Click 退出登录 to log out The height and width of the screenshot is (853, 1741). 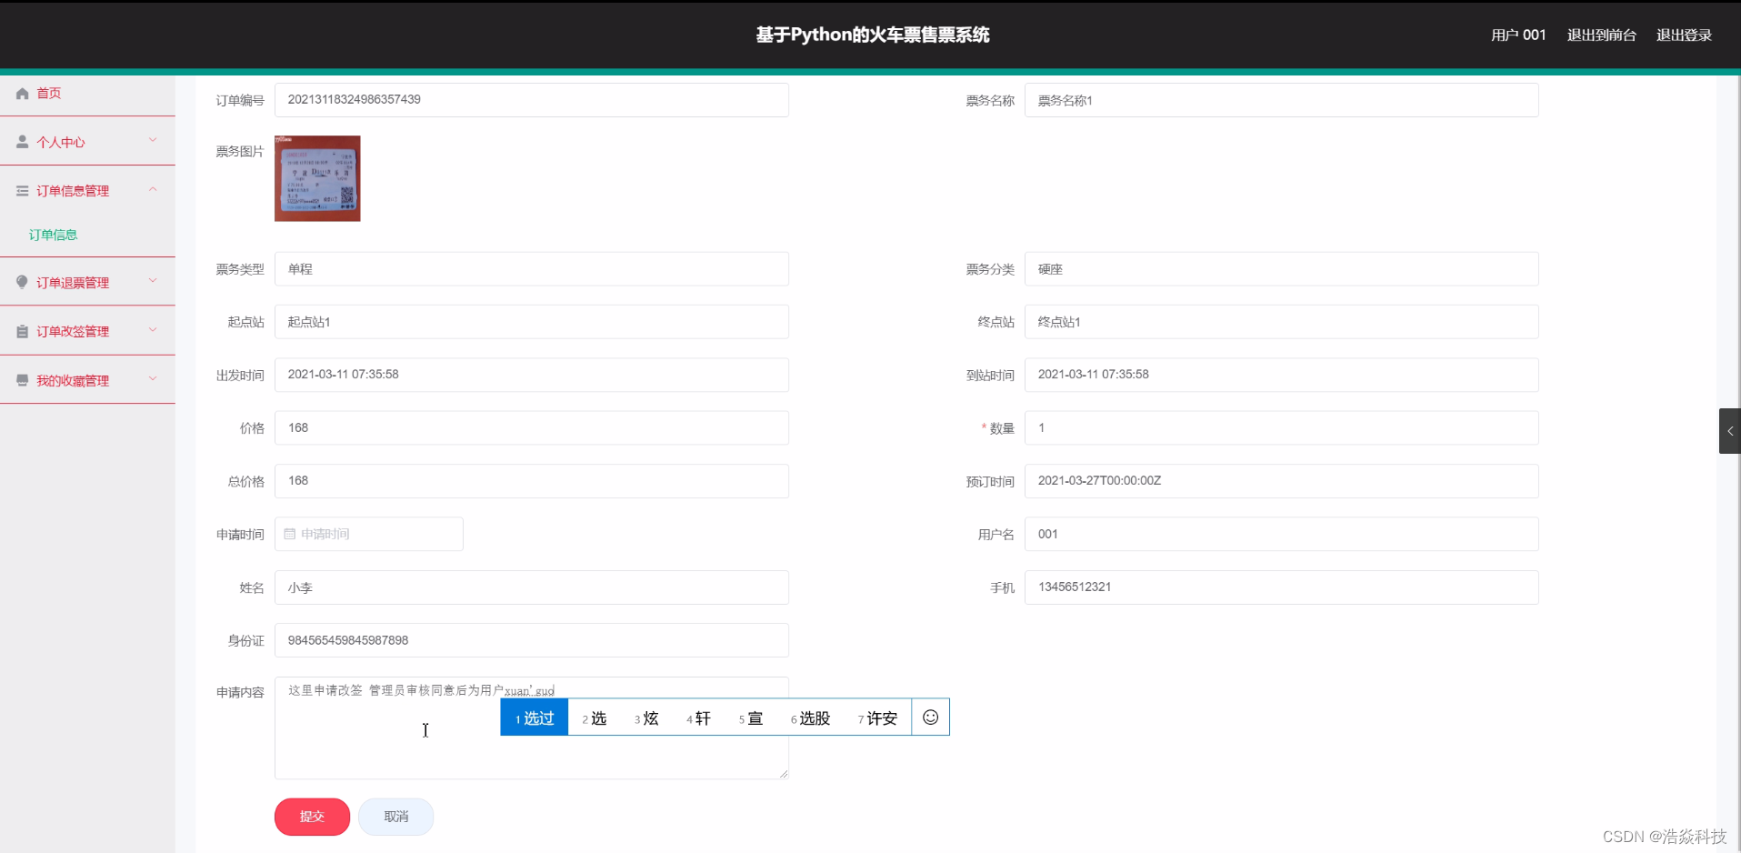pyautogui.click(x=1683, y=35)
